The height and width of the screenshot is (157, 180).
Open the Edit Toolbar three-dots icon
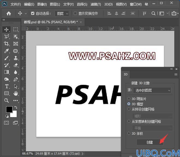point(16,100)
